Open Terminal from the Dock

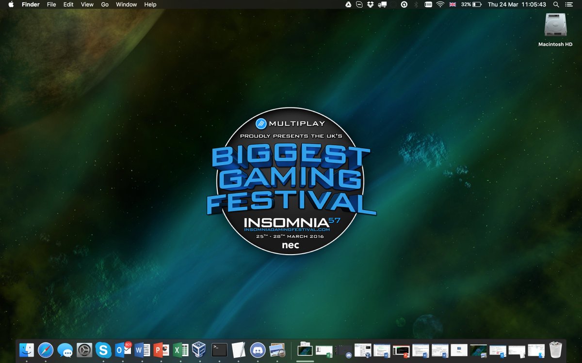tap(219, 349)
